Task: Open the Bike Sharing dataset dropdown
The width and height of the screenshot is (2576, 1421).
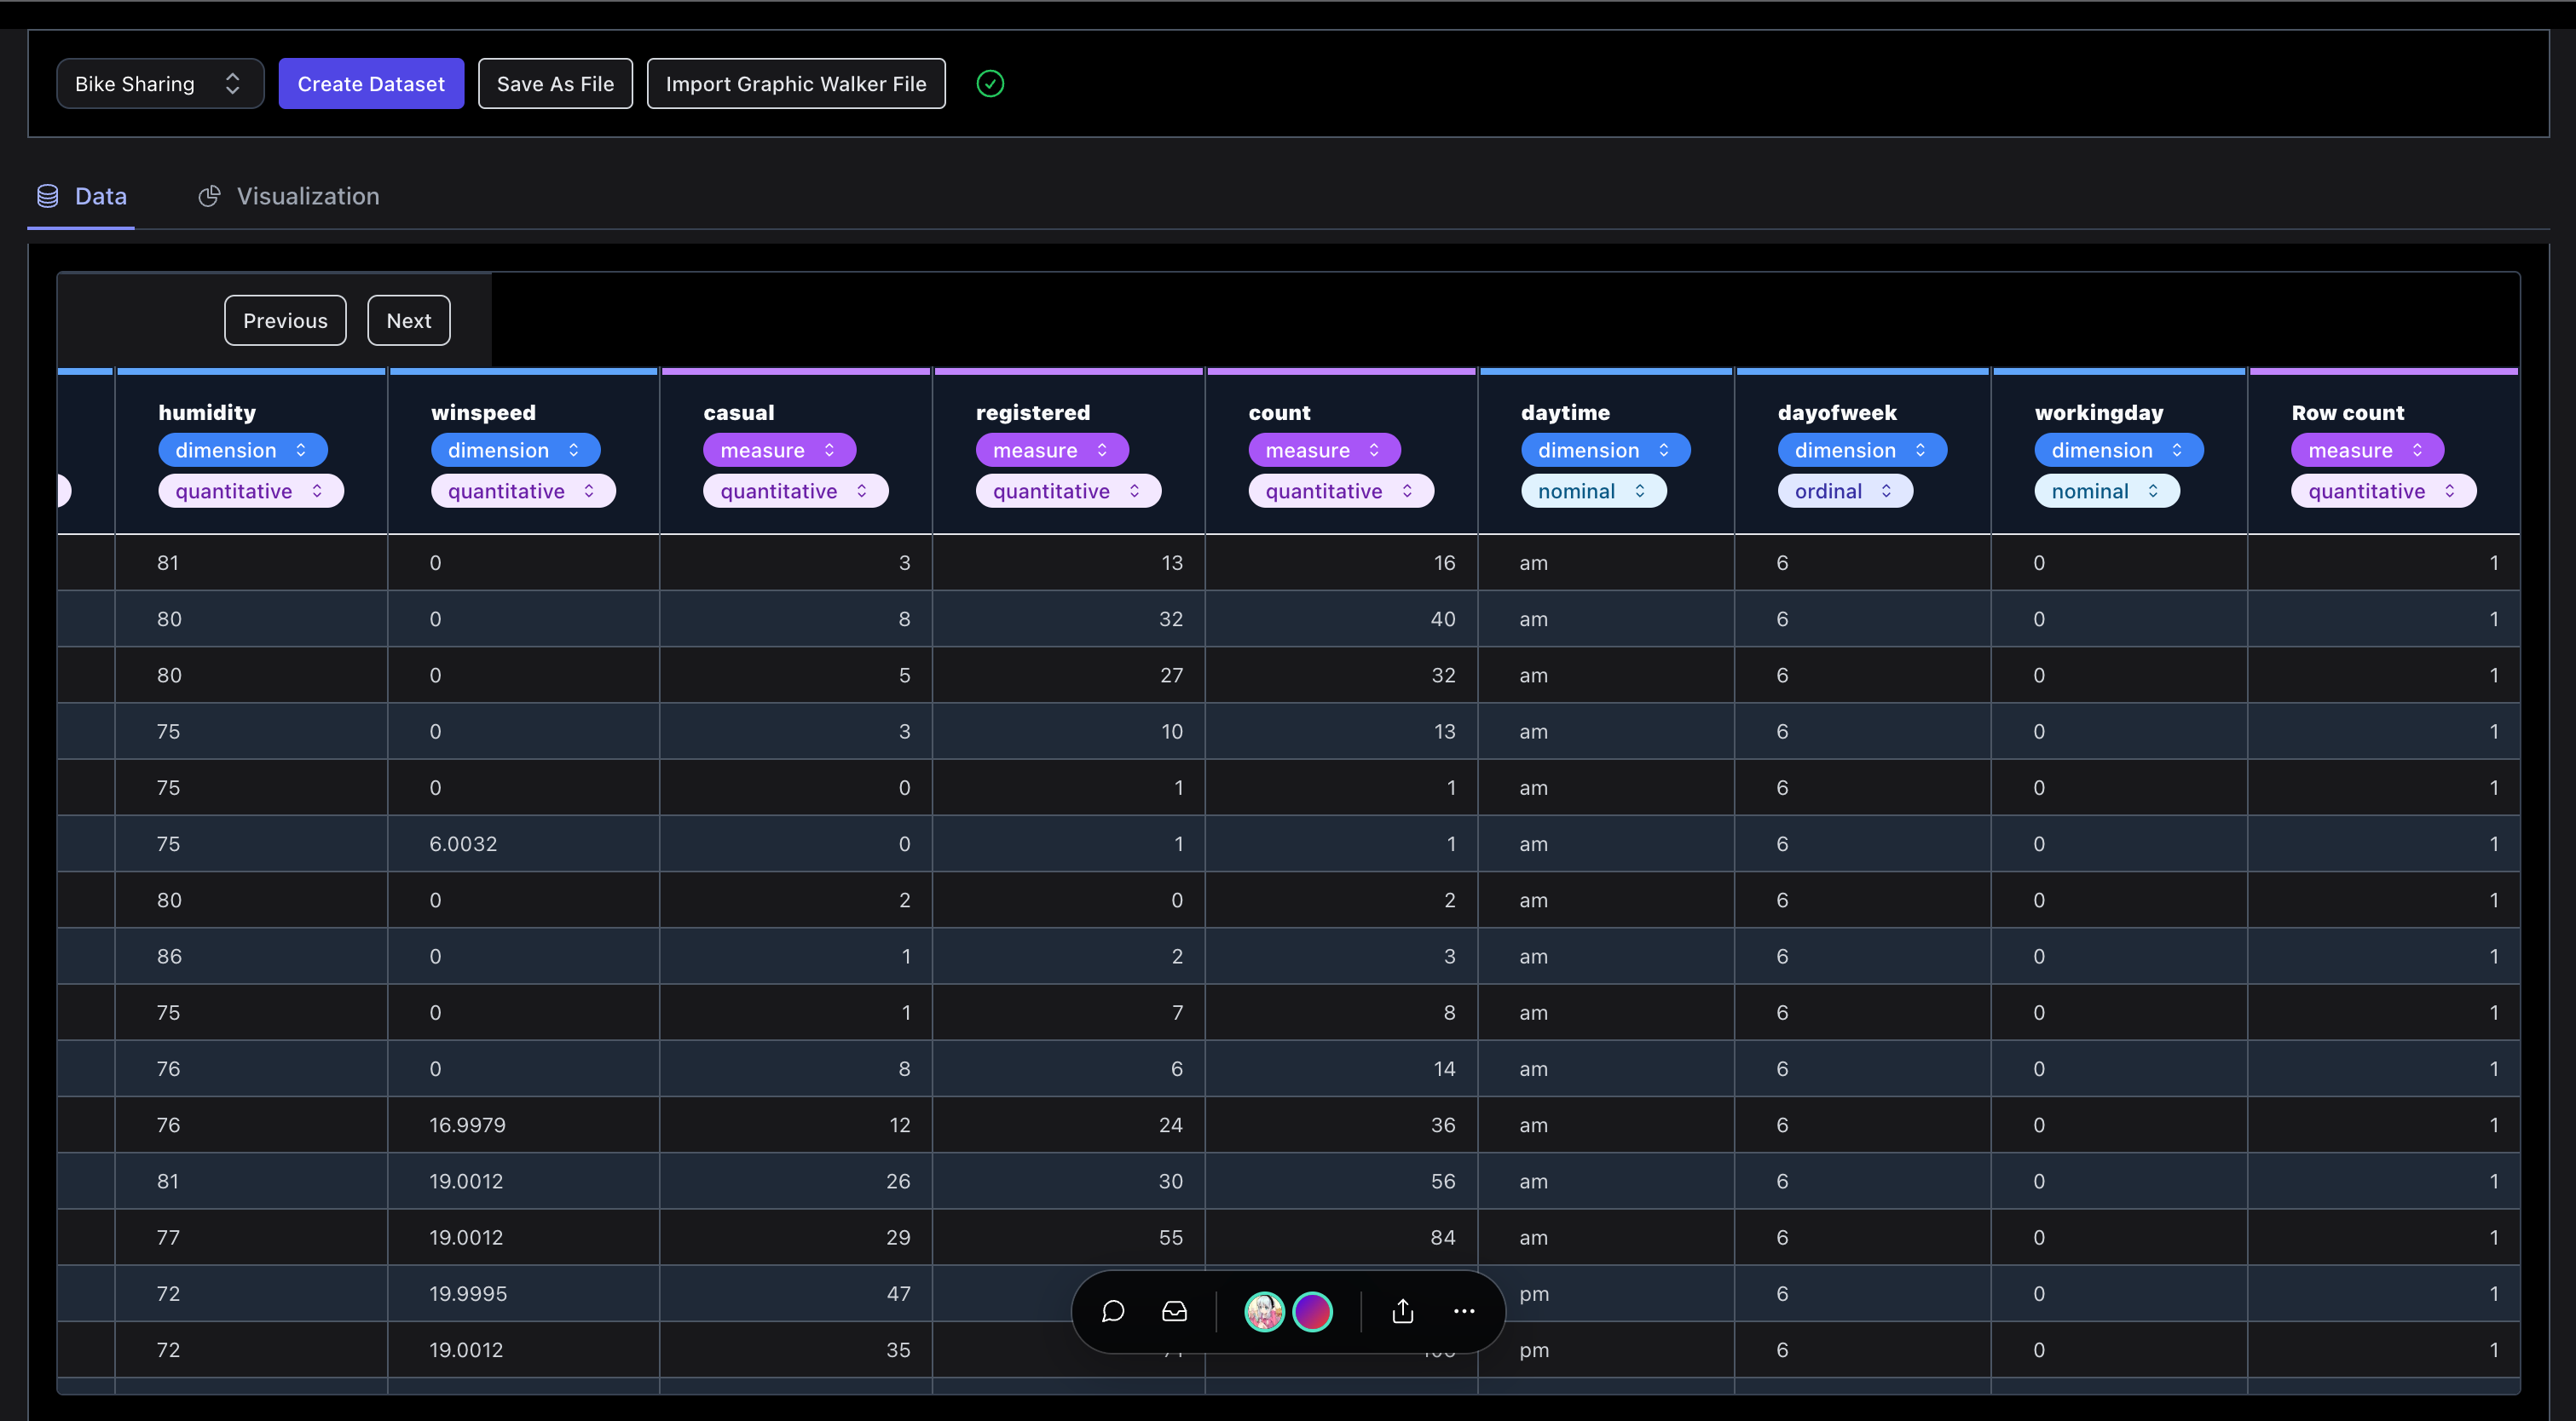Action: pos(160,84)
